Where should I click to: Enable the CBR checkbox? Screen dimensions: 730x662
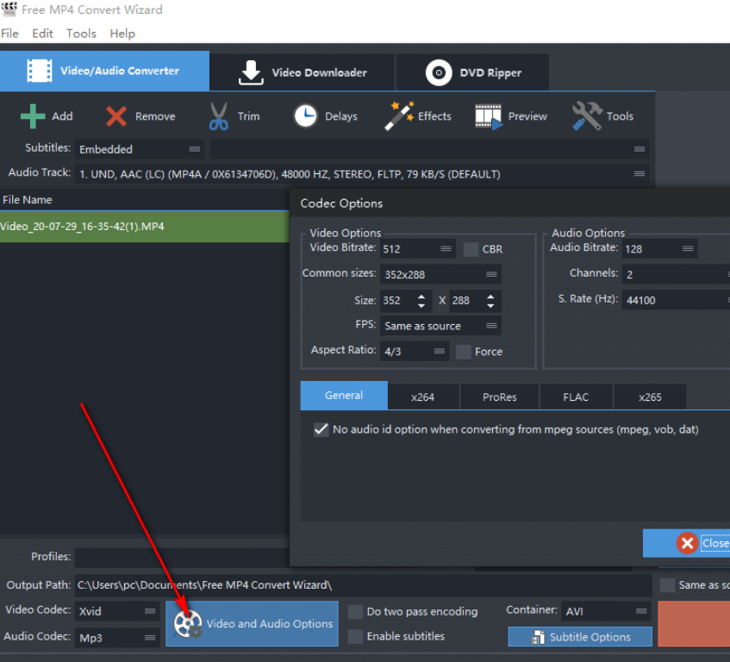[471, 249]
